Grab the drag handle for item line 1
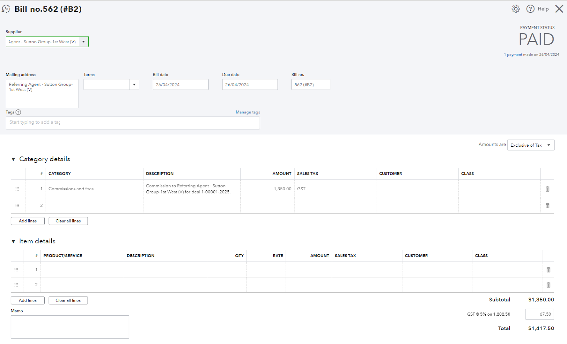The height and width of the screenshot is (344, 567). [x=16, y=270]
